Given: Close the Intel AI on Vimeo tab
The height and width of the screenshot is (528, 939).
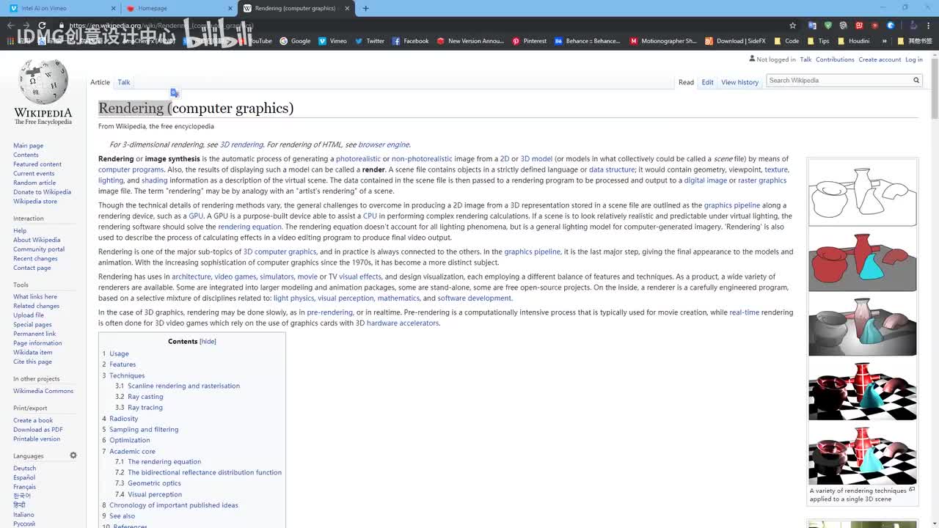Looking at the screenshot, I should pyautogui.click(x=113, y=9).
